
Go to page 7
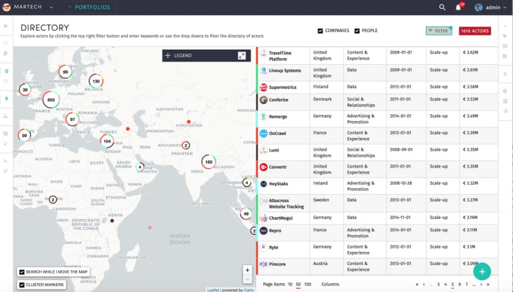pos(467,284)
